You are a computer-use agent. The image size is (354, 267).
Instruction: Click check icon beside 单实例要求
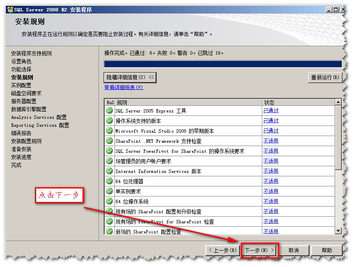[x=109, y=191]
